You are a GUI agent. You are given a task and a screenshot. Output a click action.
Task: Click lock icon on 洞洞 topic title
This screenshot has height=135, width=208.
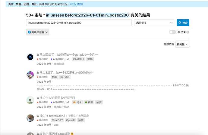click(38, 98)
